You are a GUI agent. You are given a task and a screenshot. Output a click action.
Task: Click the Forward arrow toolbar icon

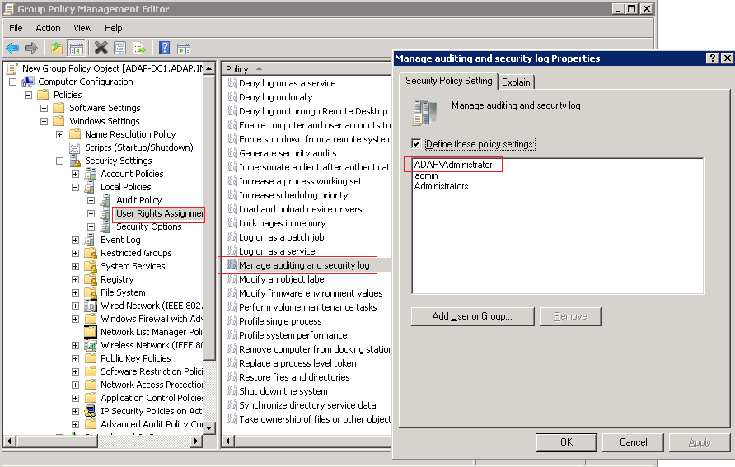point(31,48)
